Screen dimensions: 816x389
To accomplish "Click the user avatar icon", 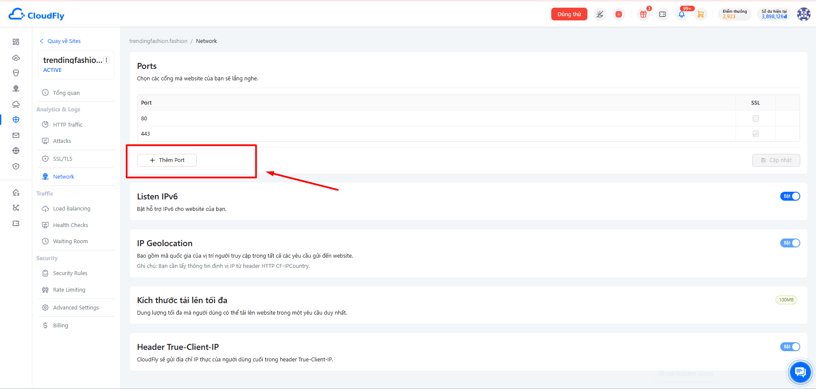I will click(804, 14).
